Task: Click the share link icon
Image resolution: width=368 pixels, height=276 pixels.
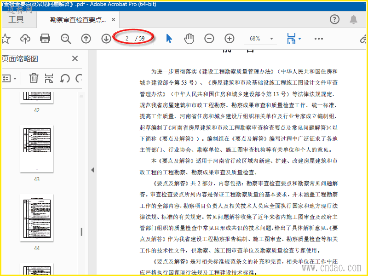Action: [x=363, y=39]
